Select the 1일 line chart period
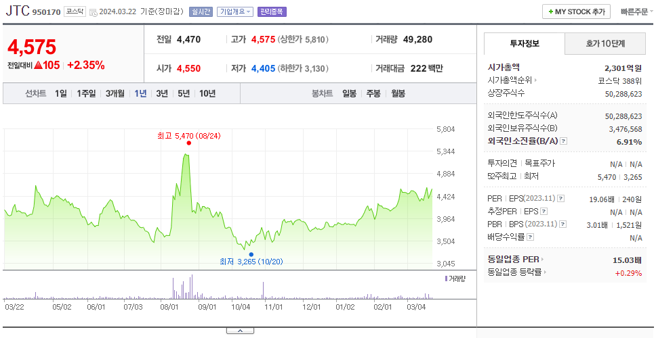The height and width of the screenshot is (338, 656). point(61,93)
